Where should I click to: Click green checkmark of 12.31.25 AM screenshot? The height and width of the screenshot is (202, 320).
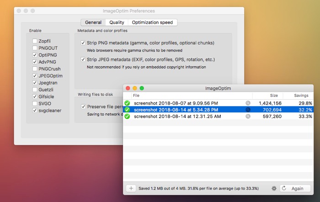coord(127,116)
